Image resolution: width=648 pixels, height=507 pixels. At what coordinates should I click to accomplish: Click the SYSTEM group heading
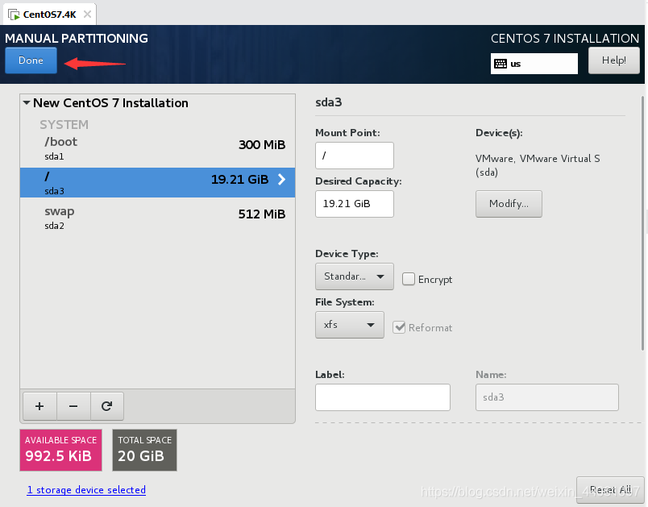64,124
